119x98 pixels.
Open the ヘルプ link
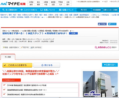[106, 2]
